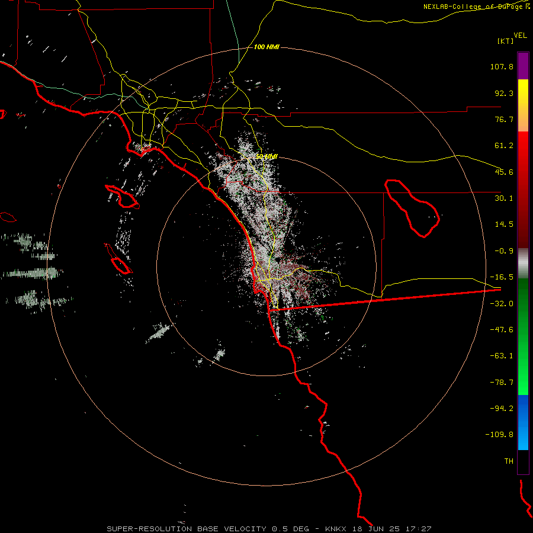The width and height of the screenshot is (533, 533).
Task: Pick the purple segment of velocity scale
Action: pos(523,66)
